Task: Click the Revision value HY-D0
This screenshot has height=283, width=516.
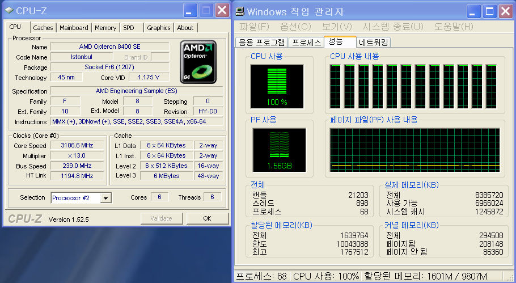Action: (208, 111)
